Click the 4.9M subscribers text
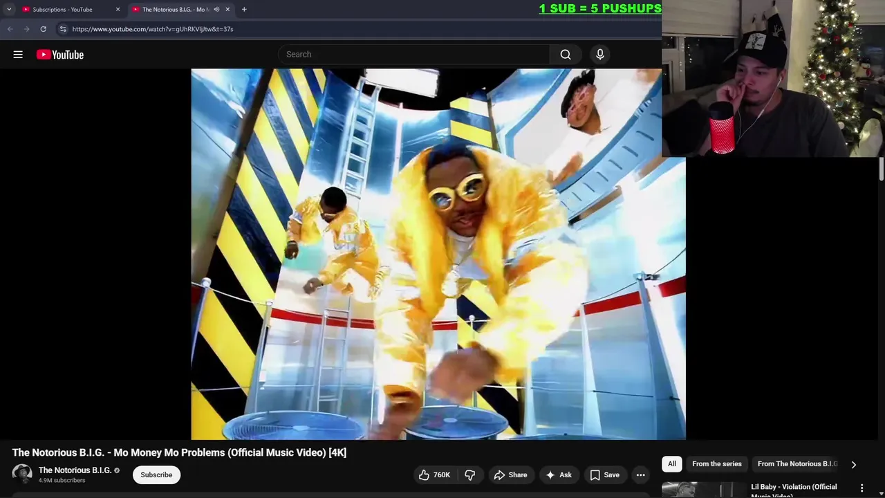The width and height of the screenshot is (885, 498). [x=62, y=481]
